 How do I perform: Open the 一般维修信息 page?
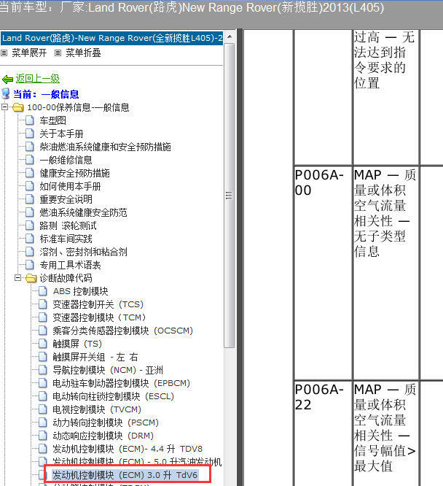pyautogui.click(x=66, y=160)
